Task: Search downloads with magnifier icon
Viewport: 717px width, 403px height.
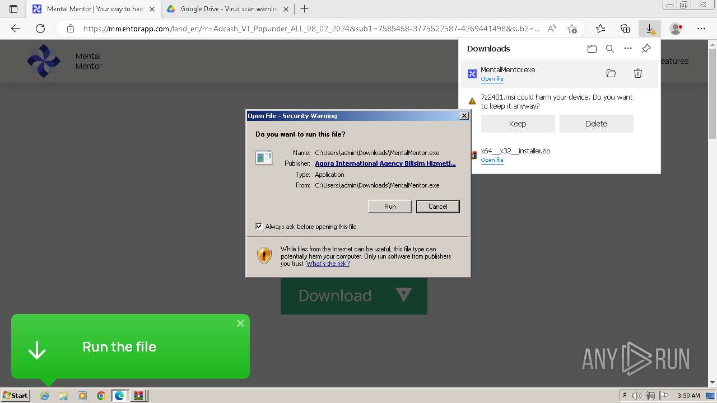Action: coord(610,49)
